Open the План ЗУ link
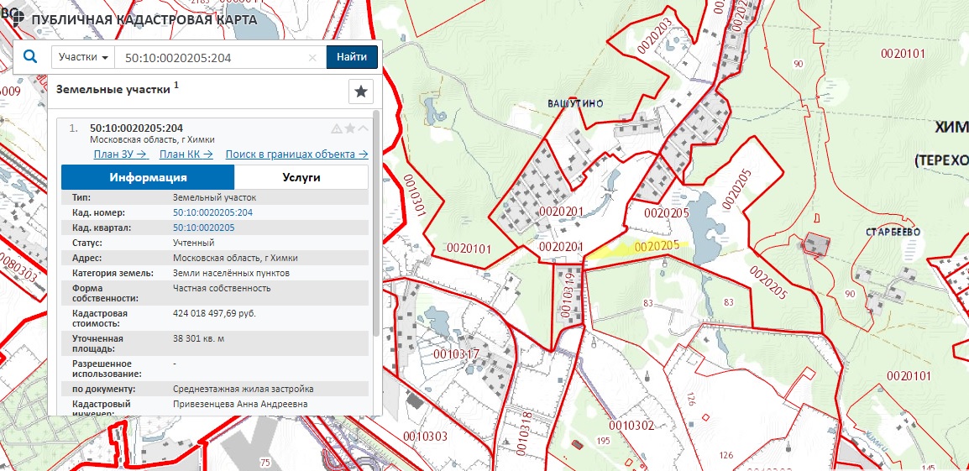969x471 pixels. coord(120,154)
